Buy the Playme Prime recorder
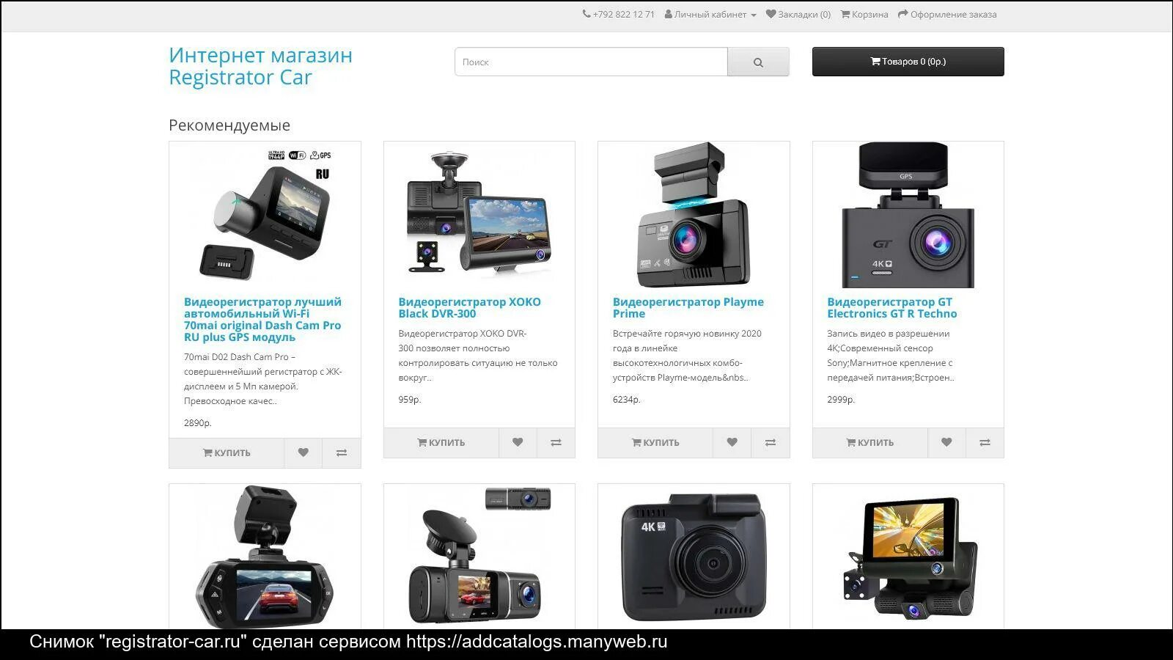The height and width of the screenshot is (660, 1173). (x=655, y=443)
